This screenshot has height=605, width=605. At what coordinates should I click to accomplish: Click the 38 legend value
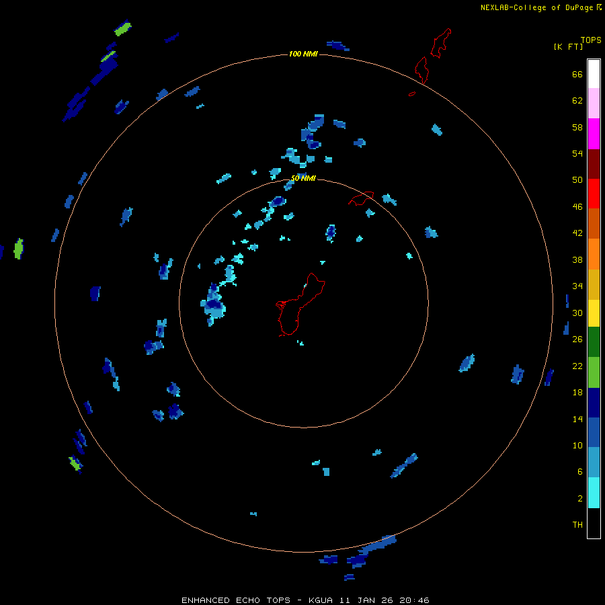(577, 259)
